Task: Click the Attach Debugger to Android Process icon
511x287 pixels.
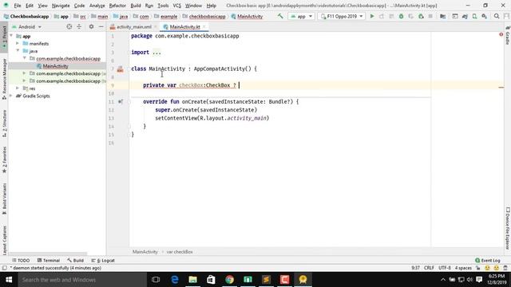Action: coord(421,16)
